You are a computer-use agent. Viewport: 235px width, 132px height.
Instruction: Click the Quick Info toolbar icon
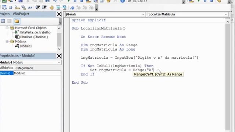pyautogui.click(x=17, y=7)
